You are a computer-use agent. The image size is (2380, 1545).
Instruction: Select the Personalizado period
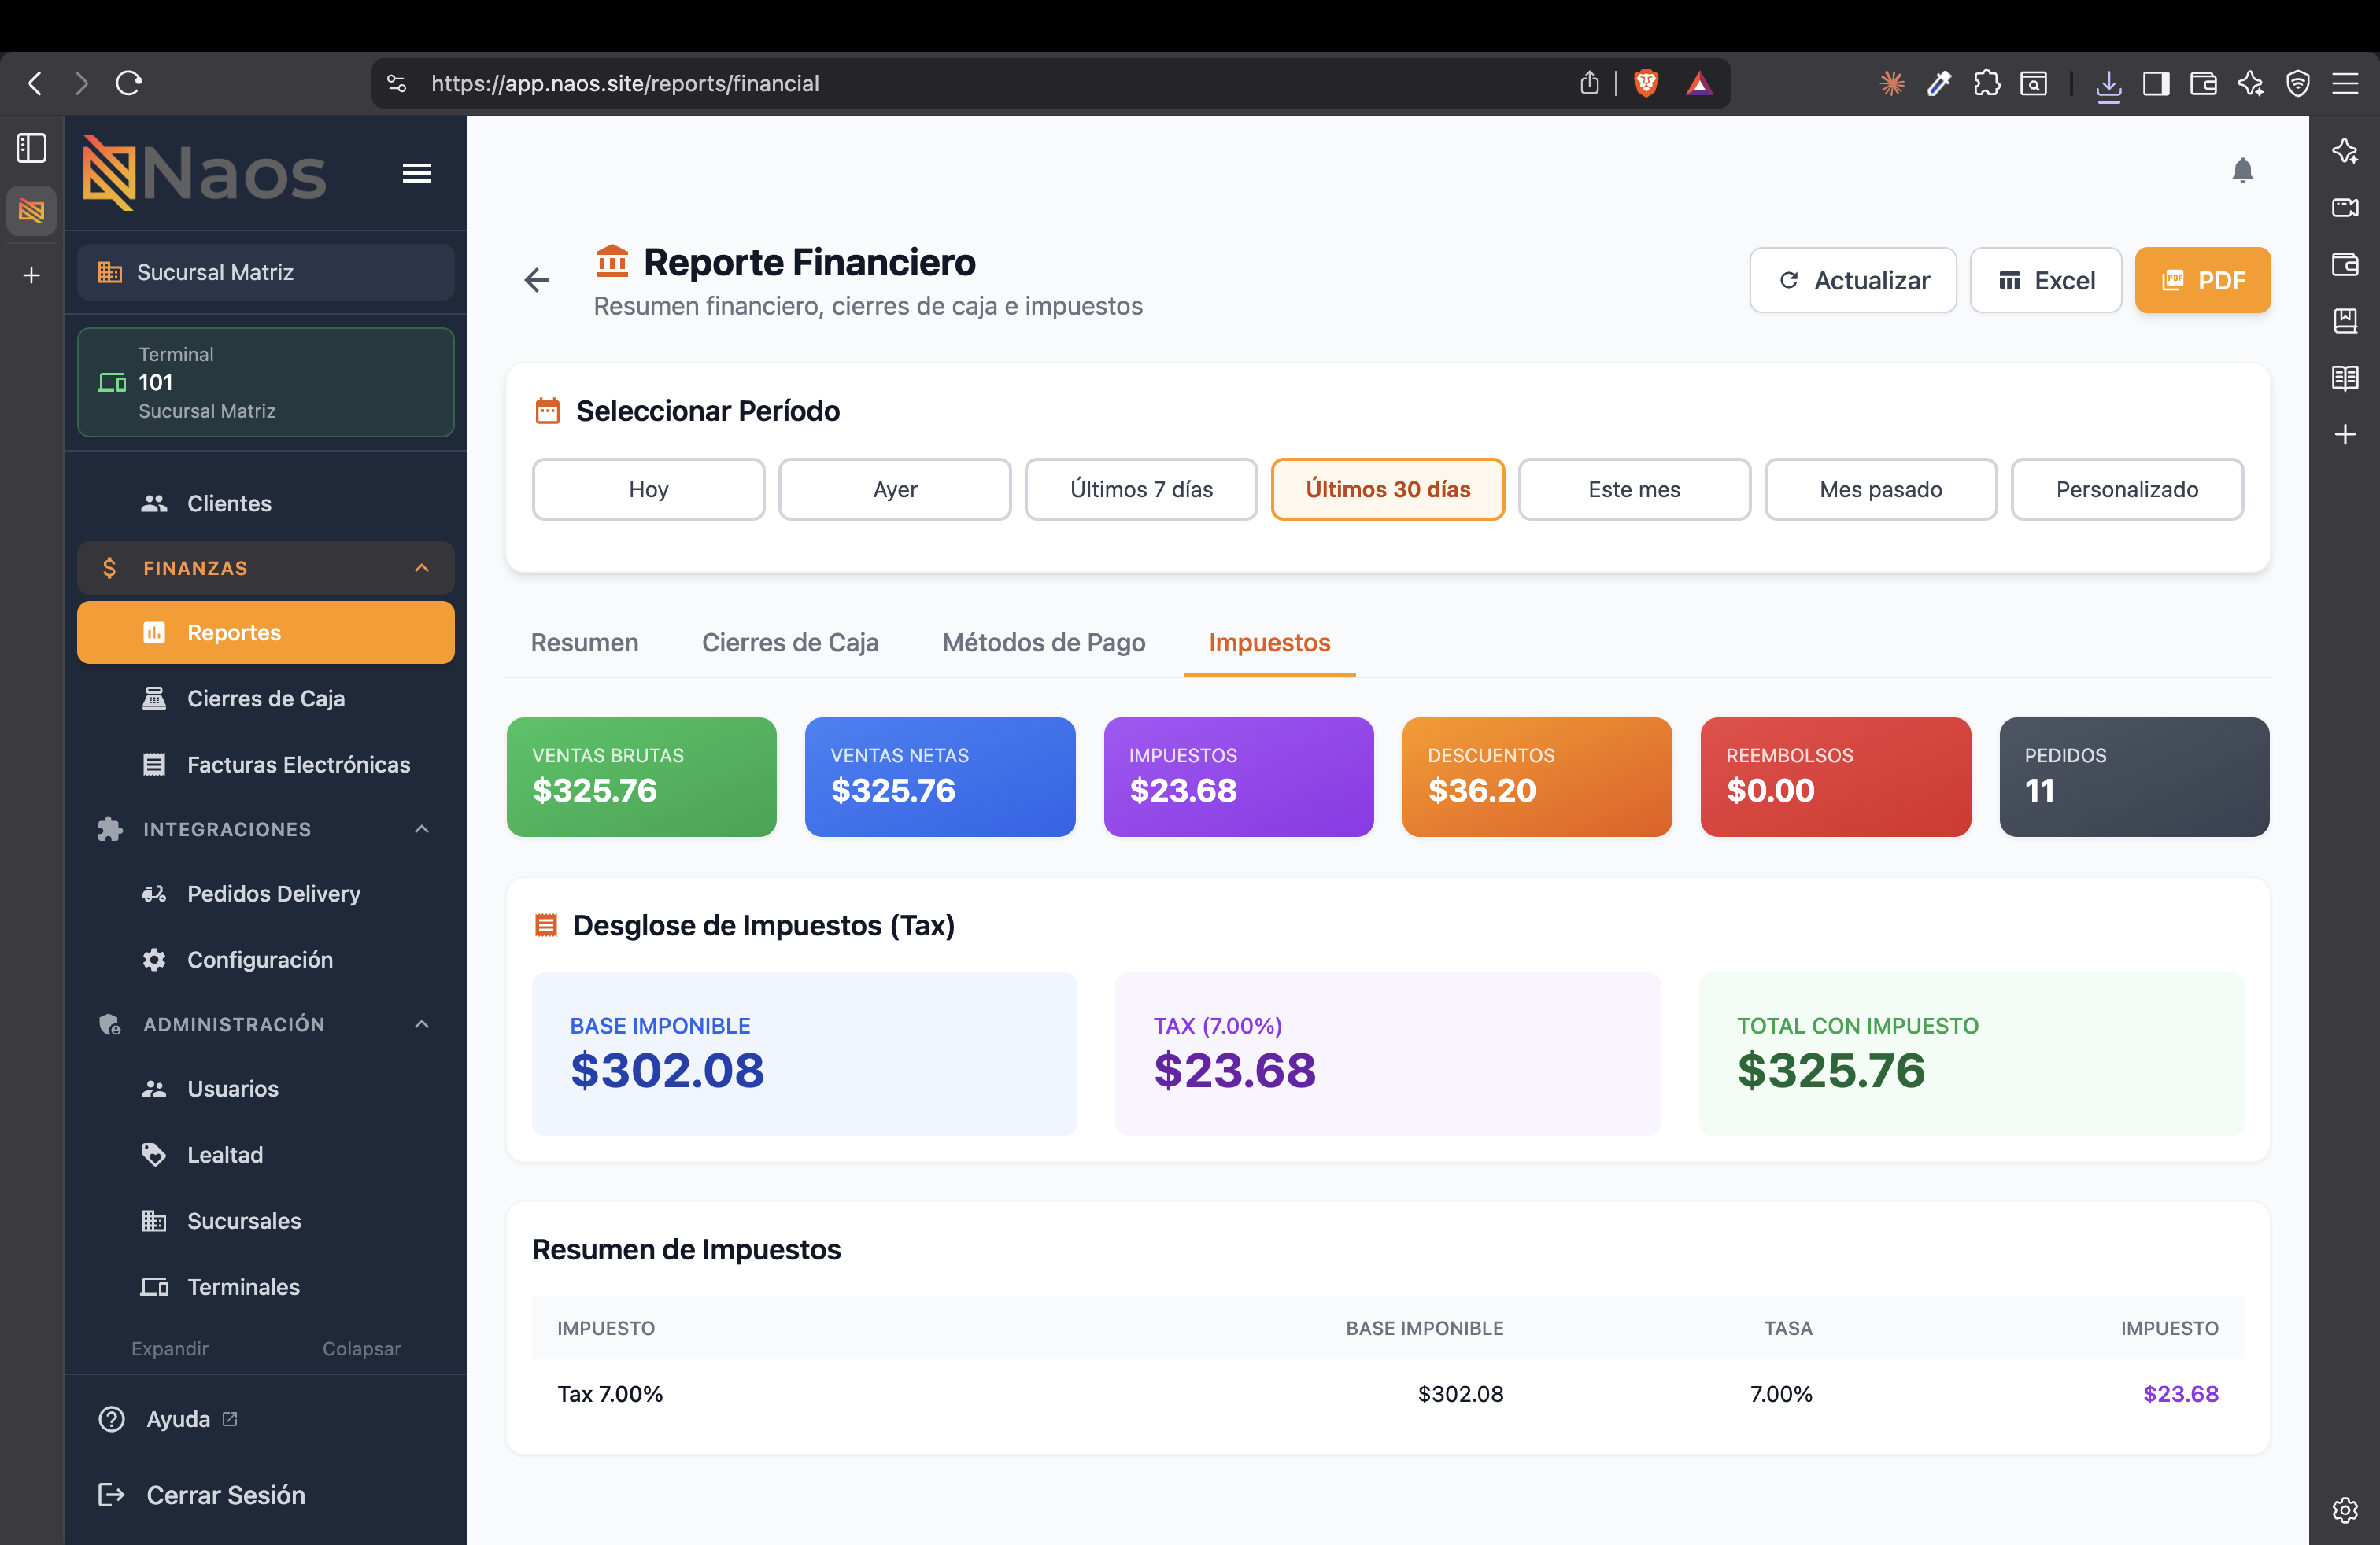(2127, 489)
